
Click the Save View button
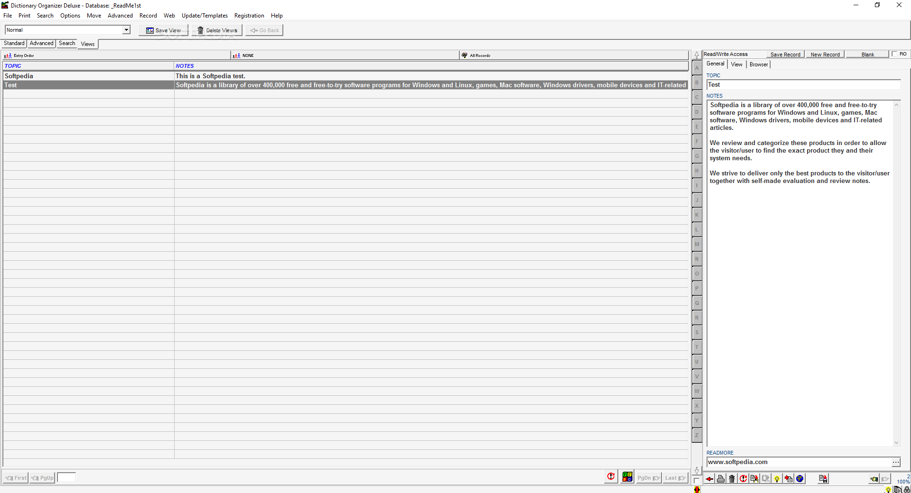click(164, 30)
